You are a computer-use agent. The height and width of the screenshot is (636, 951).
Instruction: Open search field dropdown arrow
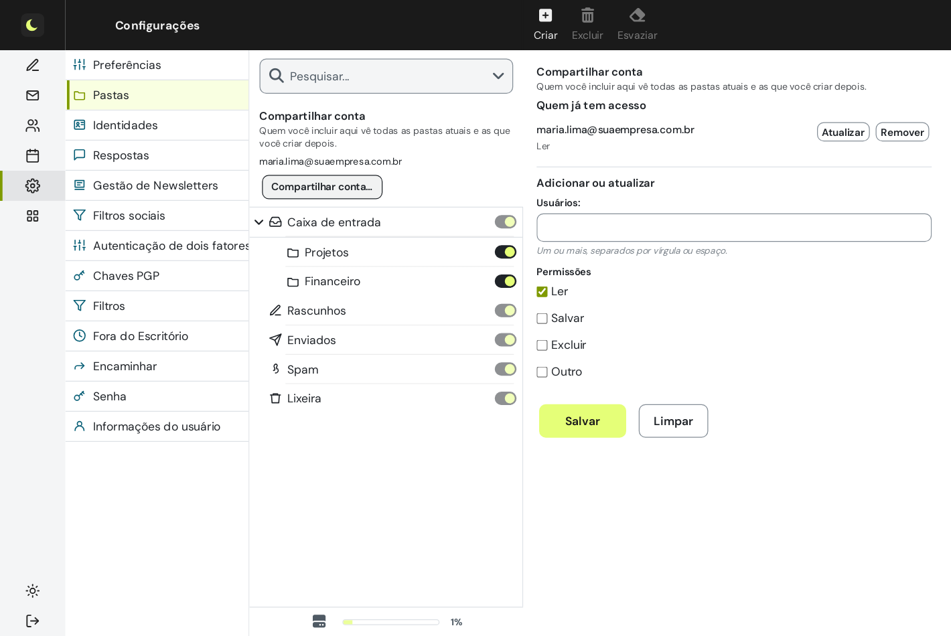[498, 76]
